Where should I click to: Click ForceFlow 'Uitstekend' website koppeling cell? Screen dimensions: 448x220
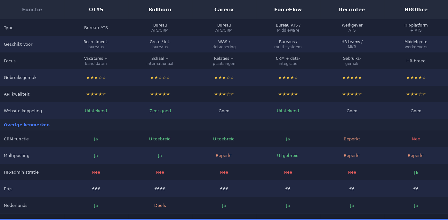pos(288,111)
